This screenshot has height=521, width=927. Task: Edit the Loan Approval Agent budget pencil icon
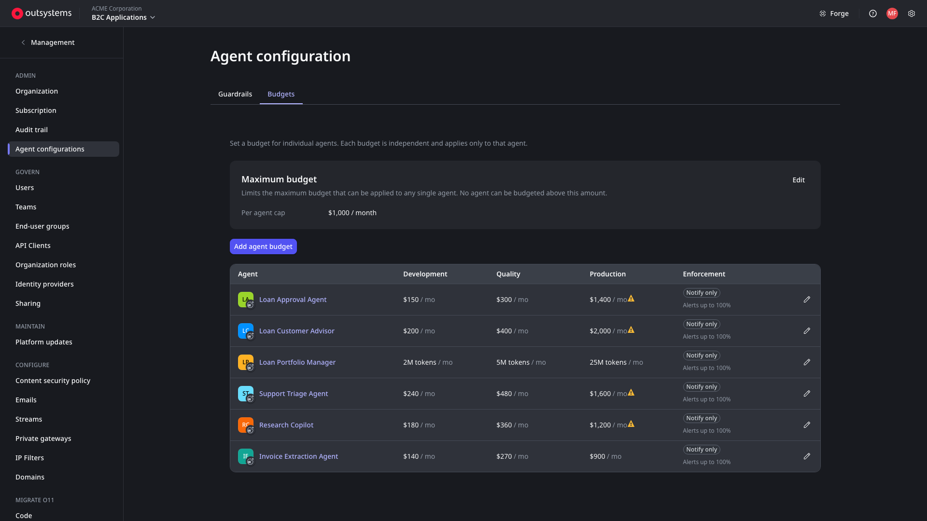click(x=807, y=300)
